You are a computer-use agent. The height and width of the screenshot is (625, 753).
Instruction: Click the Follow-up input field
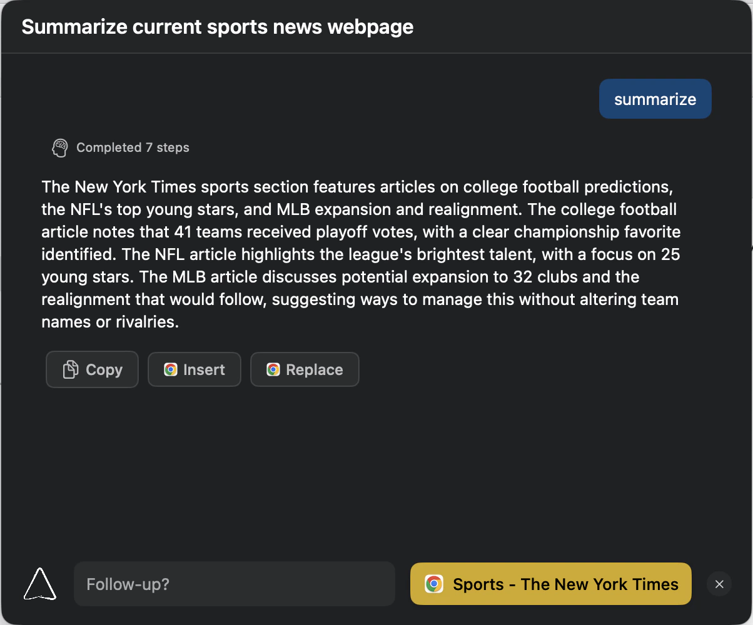[235, 584]
